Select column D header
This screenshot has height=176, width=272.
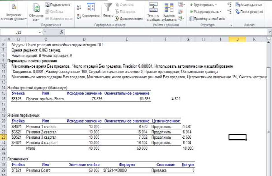[x=84, y=39]
